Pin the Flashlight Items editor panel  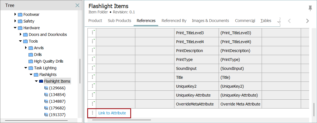tap(310, 8)
